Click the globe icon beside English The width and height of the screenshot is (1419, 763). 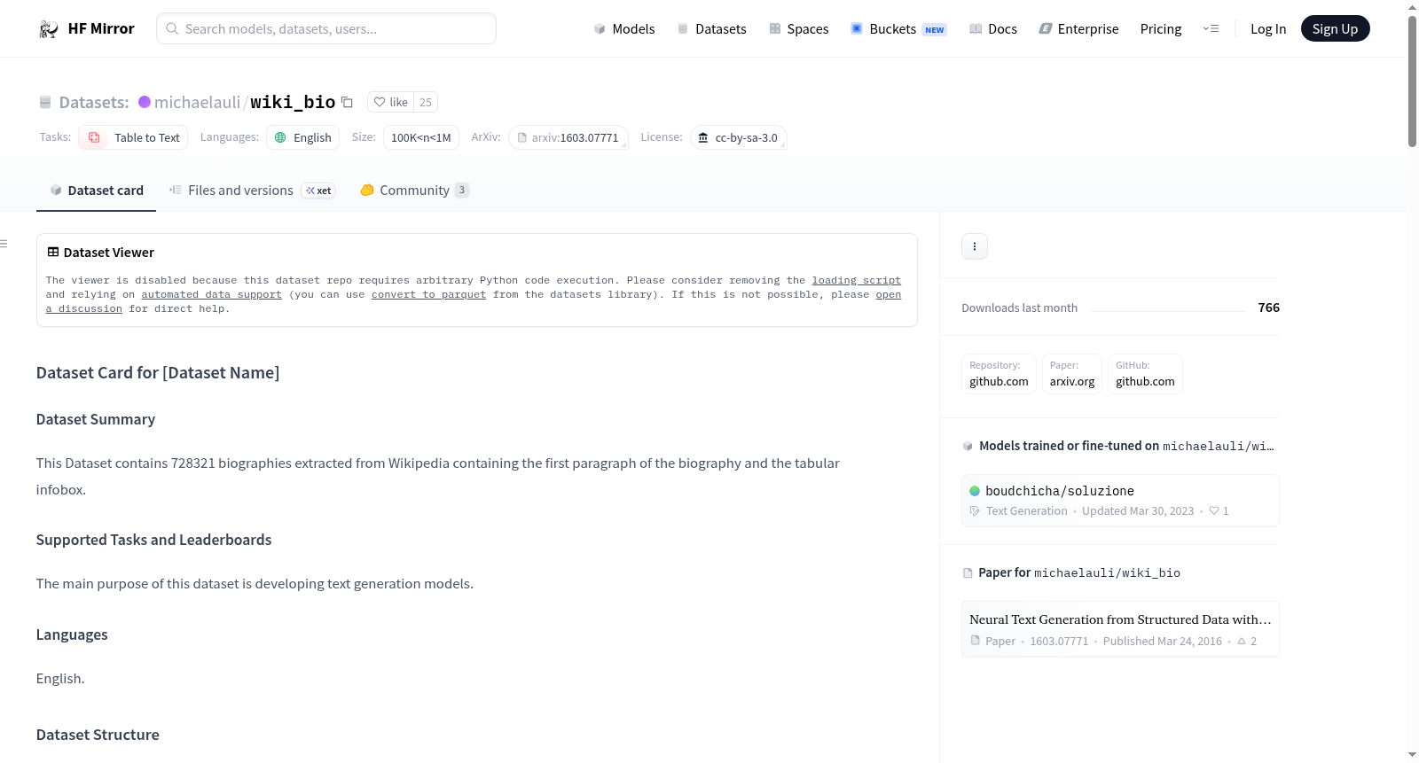pos(280,137)
